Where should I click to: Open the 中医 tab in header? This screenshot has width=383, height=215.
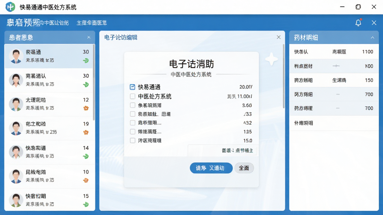(54, 23)
